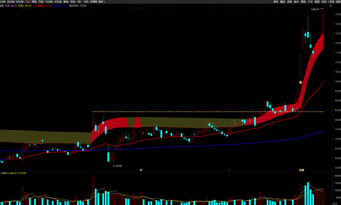Click the 叠加 overlay button
This screenshot has height=205, width=341.
coord(283,2)
